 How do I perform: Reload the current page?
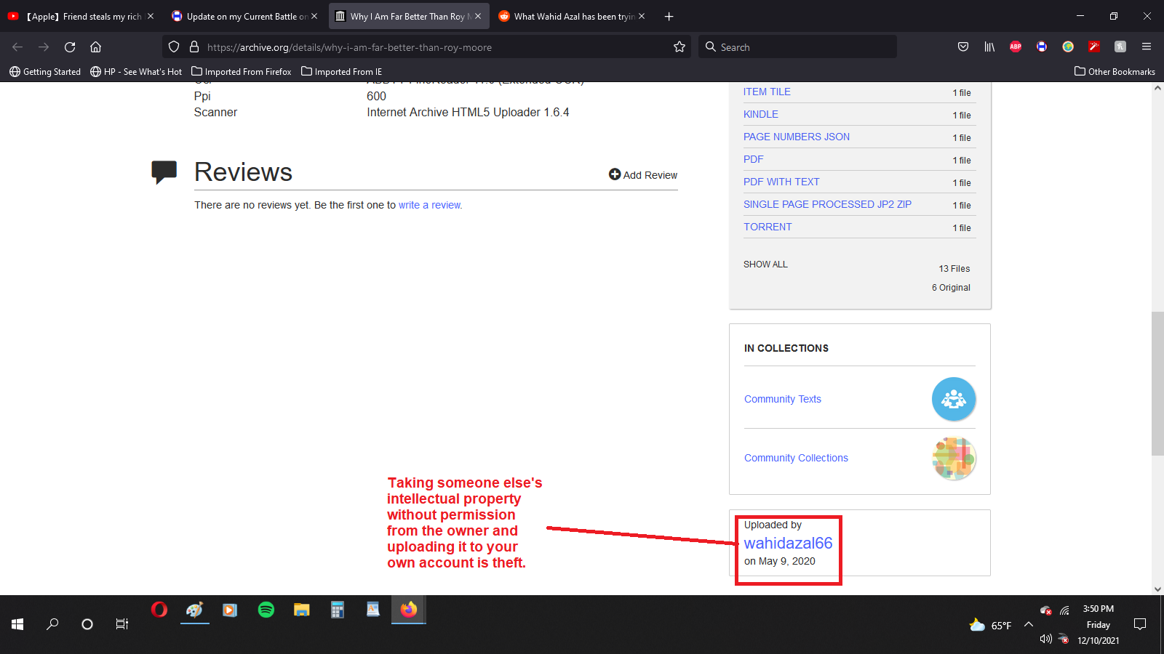tap(70, 47)
